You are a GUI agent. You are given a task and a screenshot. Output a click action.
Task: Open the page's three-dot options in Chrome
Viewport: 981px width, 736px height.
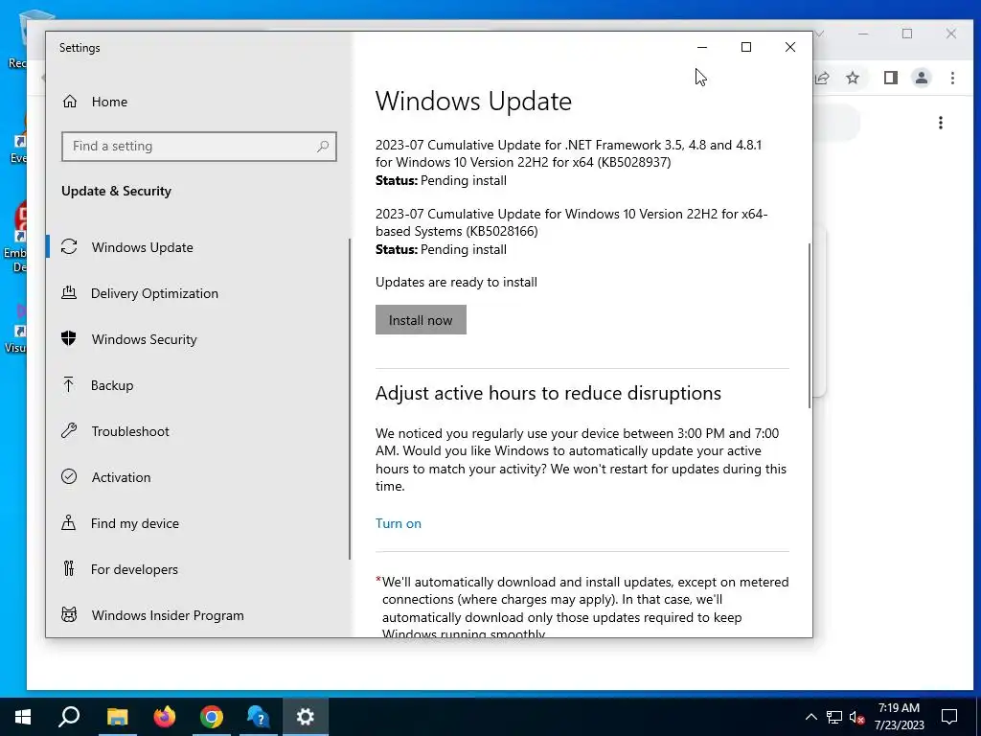pos(941,123)
